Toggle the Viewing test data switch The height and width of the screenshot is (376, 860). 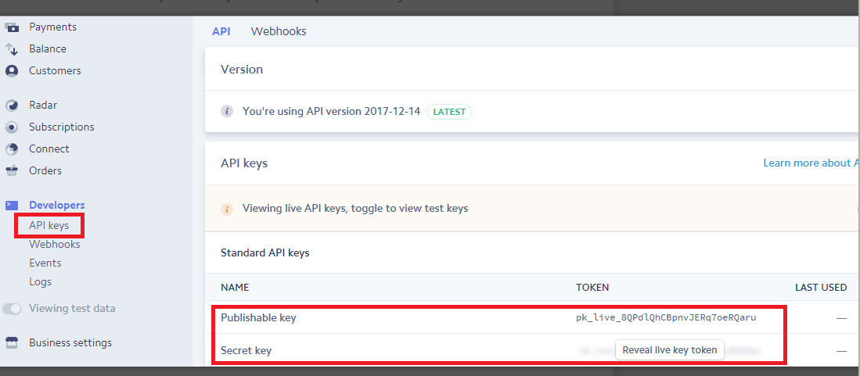[12, 309]
